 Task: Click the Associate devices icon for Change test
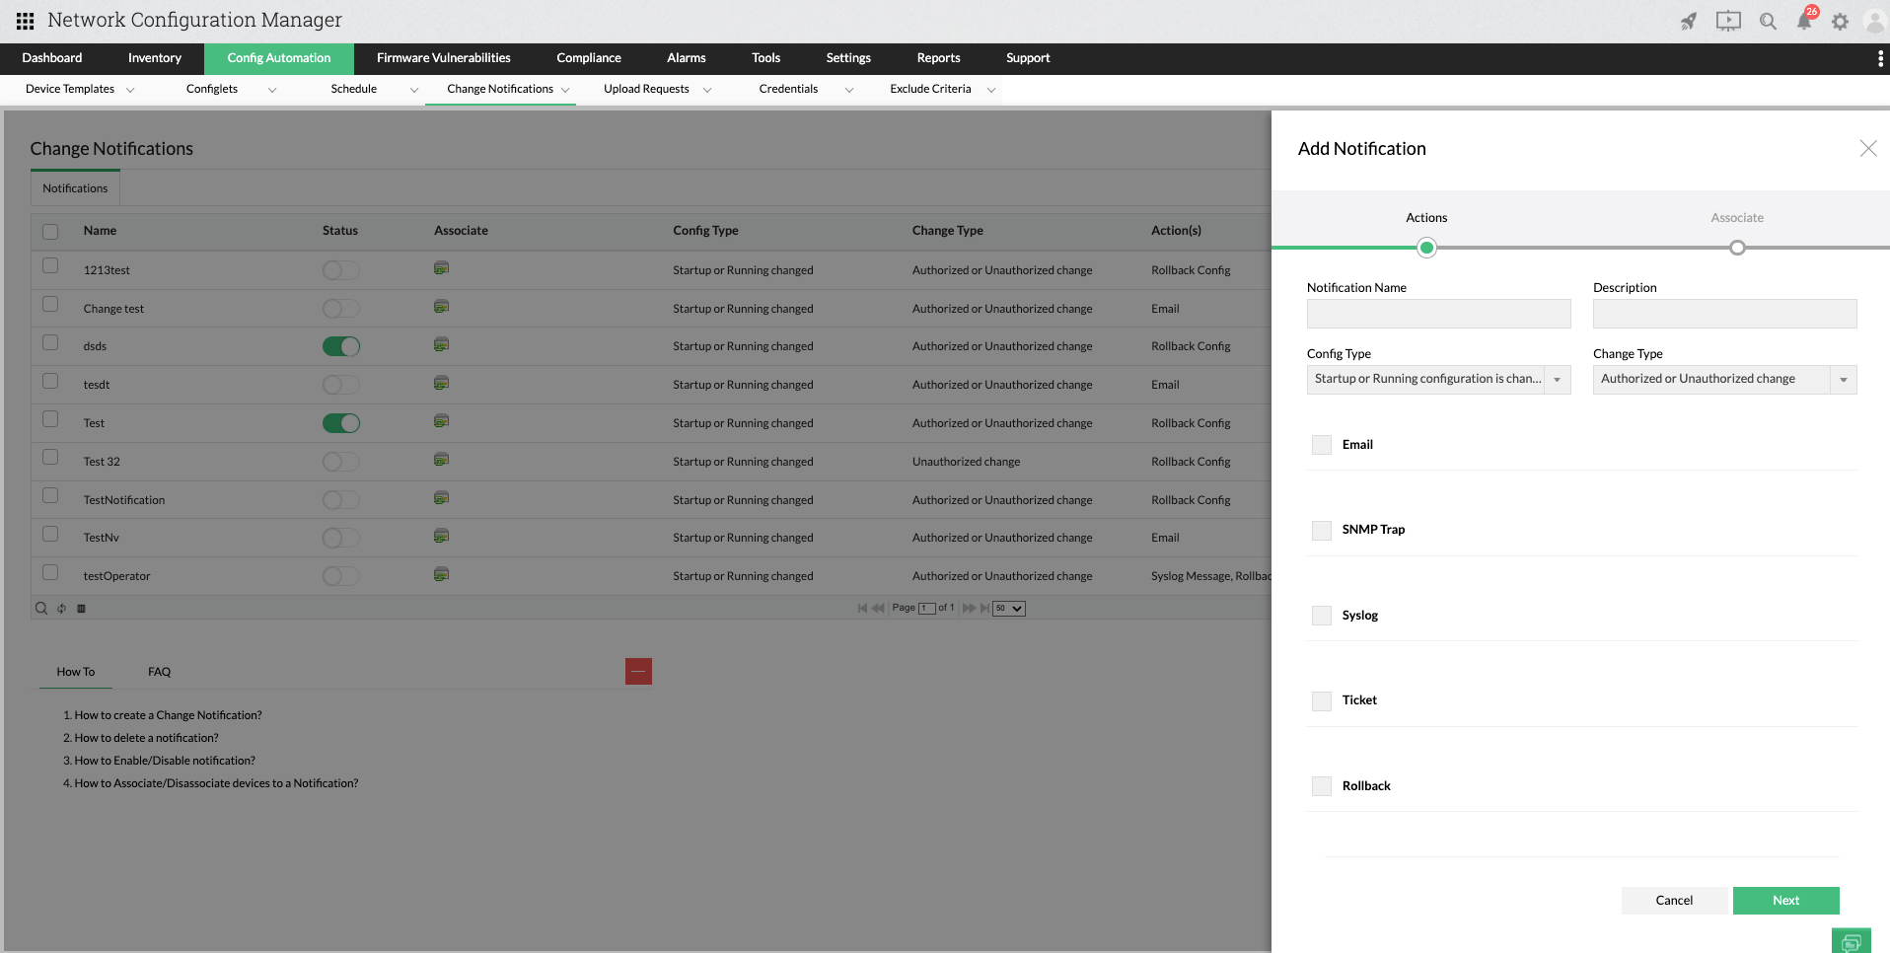441,306
